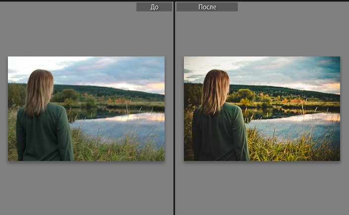Click the "После" after label
Image resolution: width=349 pixels, height=215 pixels.
[x=207, y=7]
